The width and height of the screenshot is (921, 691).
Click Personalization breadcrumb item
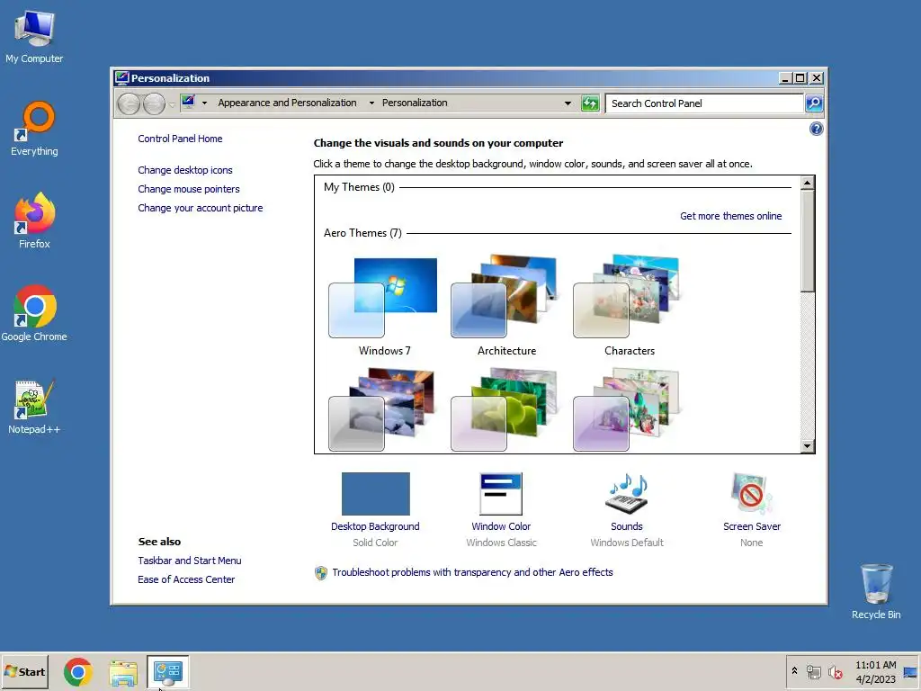(415, 103)
